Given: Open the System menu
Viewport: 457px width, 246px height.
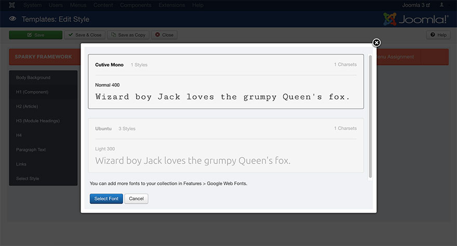Looking at the screenshot, I should tap(32, 5).
